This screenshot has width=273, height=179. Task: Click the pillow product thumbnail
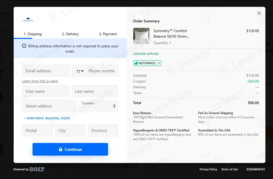141,36
